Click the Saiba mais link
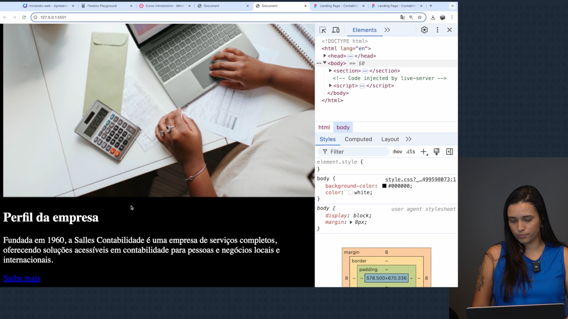This screenshot has width=568, height=319. tap(22, 278)
